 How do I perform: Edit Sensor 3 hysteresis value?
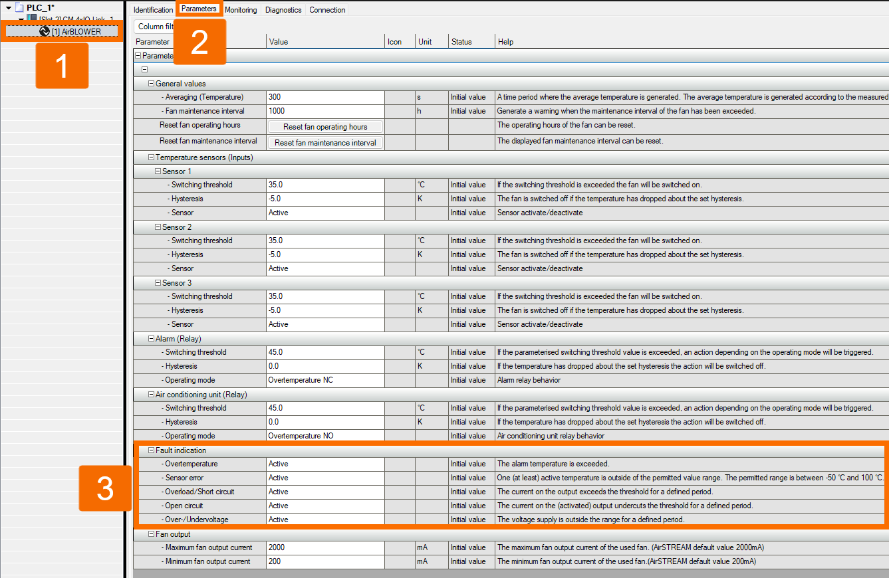pos(325,310)
